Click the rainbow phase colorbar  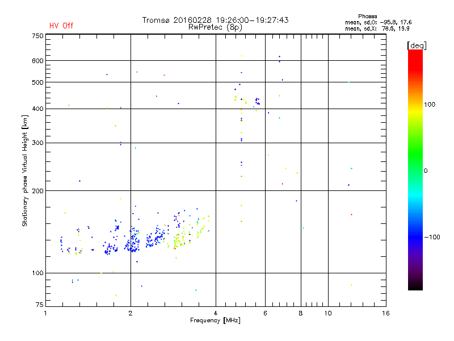click(415, 169)
